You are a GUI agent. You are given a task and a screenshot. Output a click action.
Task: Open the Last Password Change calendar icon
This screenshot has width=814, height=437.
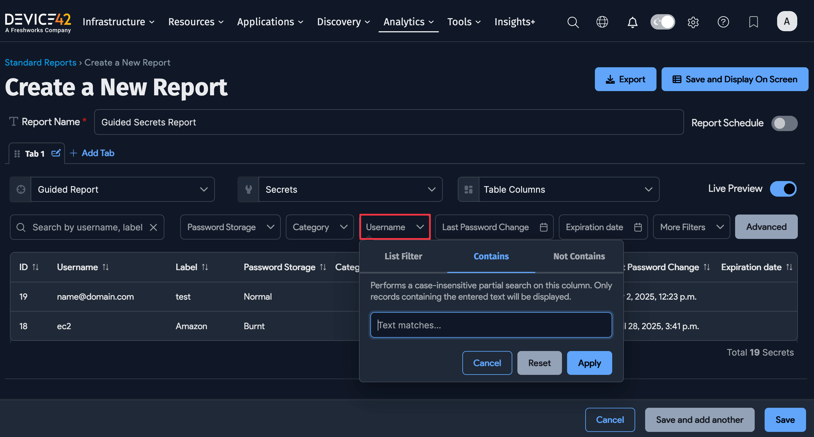point(544,227)
